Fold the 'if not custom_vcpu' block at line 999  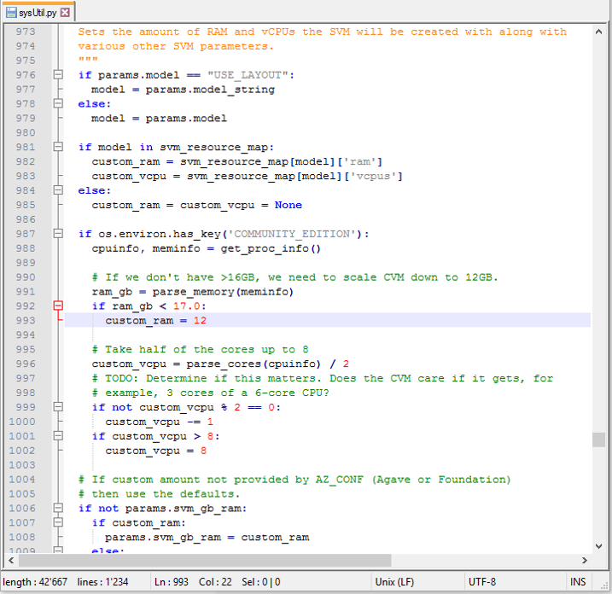(58, 407)
